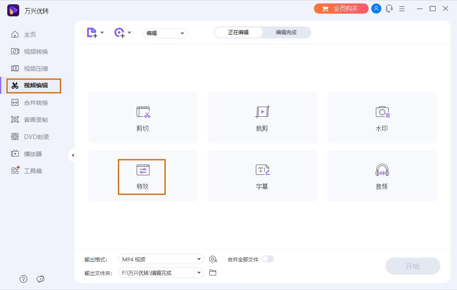This screenshot has width=457, height=290.
Task: Select the 特效 editing tool
Action: [x=142, y=176]
